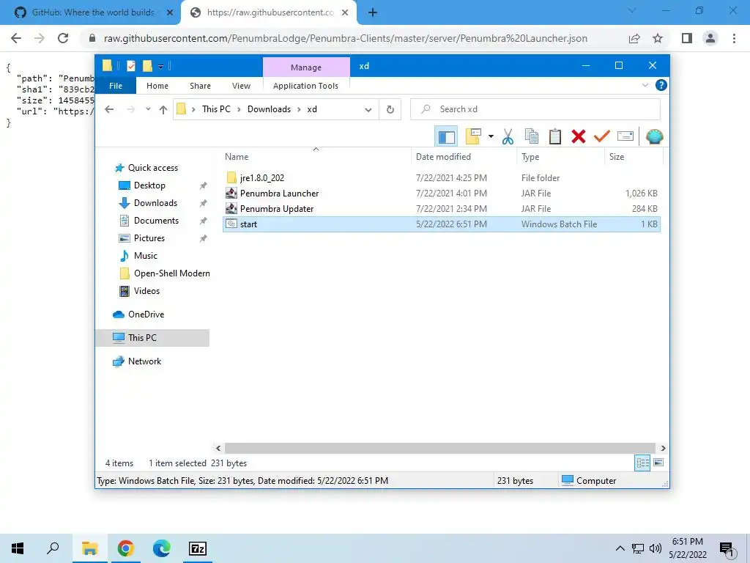
Task: Switch to the View ribbon tab
Action: [241, 86]
